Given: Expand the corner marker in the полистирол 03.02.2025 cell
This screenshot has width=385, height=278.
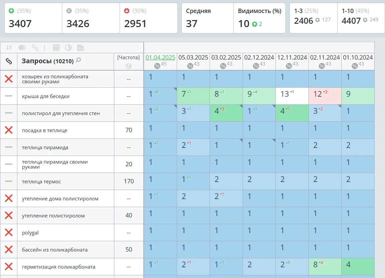Looking at the screenshot, I should pyautogui.click(x=241, y=106).
